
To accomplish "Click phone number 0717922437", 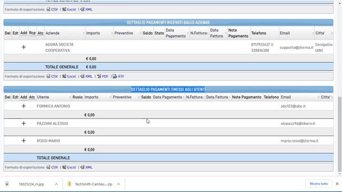I will 260,44.
